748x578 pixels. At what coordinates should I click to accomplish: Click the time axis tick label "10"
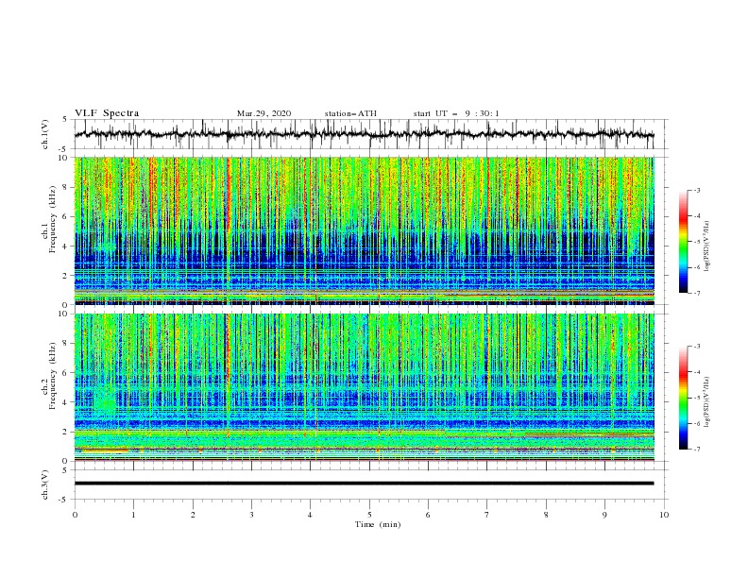pyautogui.click(x=664, y=515)
